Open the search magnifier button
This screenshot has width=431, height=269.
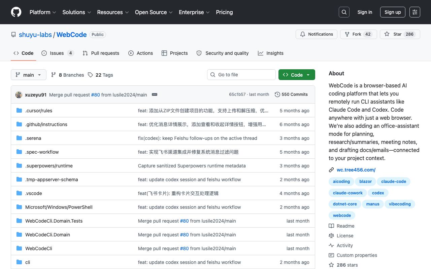(344, 12)
